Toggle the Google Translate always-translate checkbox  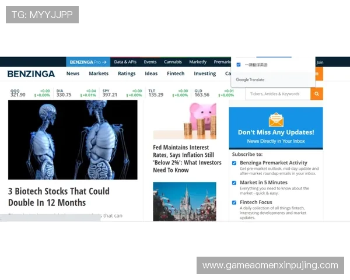(x=239, y=65)
